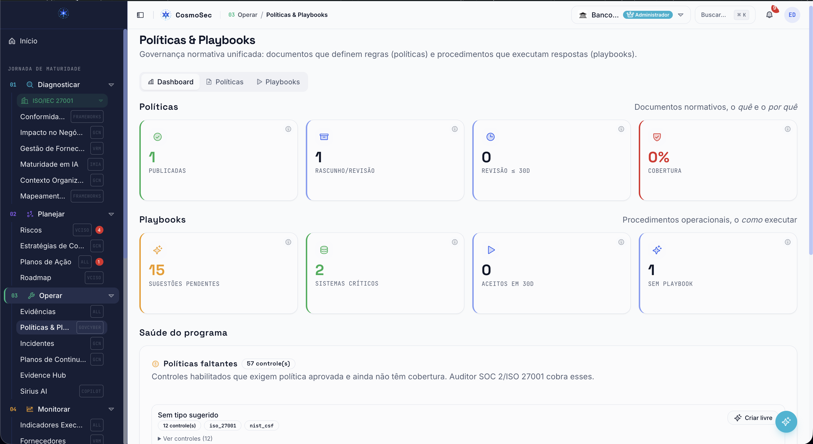This screenshot has width=813, height=444.
Task: Toggle the sidebar panel icon
Action: pyautogui.click(x=140, y=15)
